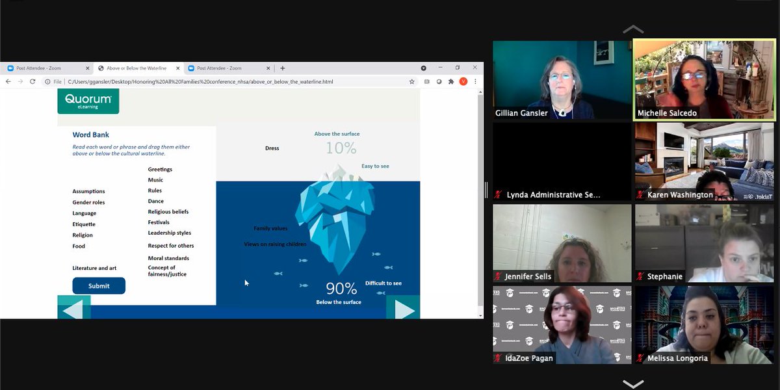Close the first Post Attendee - Zoom tab
Screen dimensions: 780x390
pos(88,68)
